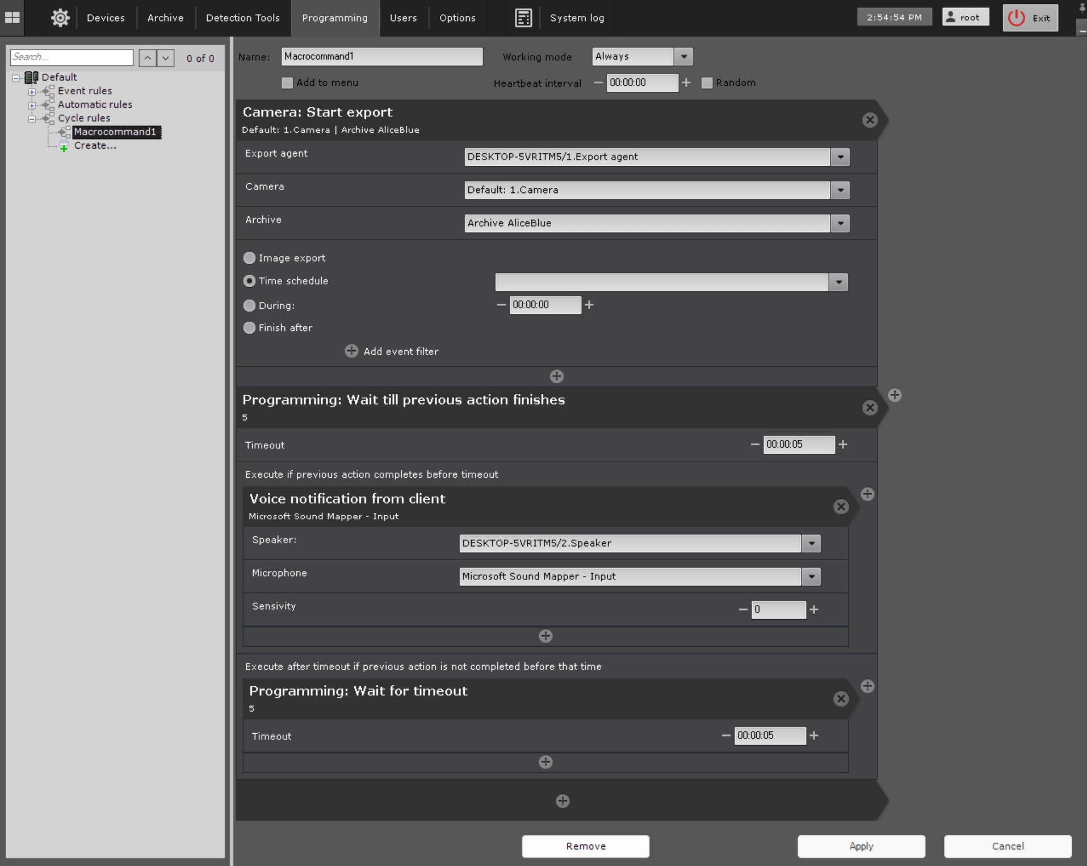Remove the Camera: Start export action
Image resolution: width=1087 pixels, height=866 pixels.
(870, 120)
